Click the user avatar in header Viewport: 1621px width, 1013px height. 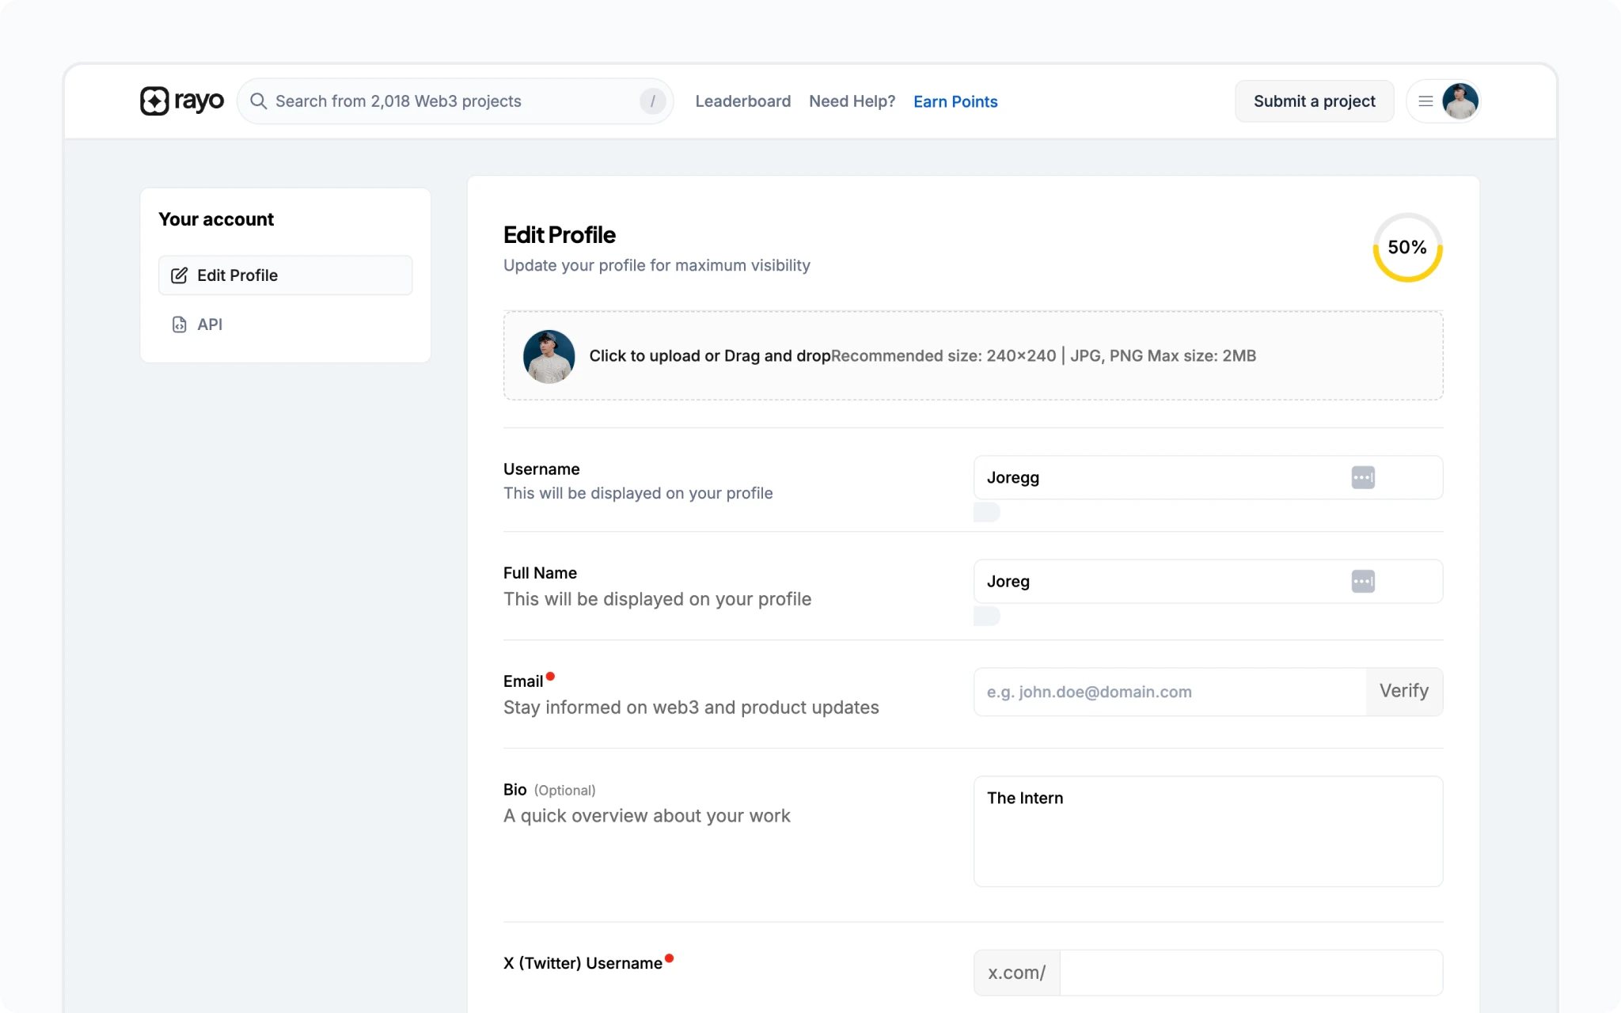(x=1460, y=101)
